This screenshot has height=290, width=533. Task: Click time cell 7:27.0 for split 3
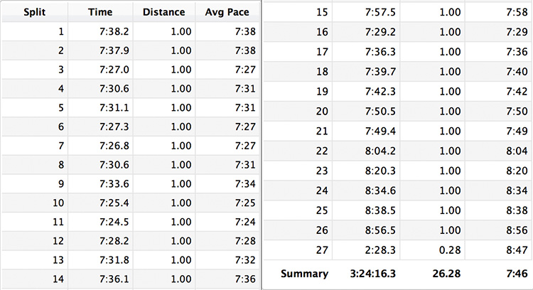click(110, 69)
